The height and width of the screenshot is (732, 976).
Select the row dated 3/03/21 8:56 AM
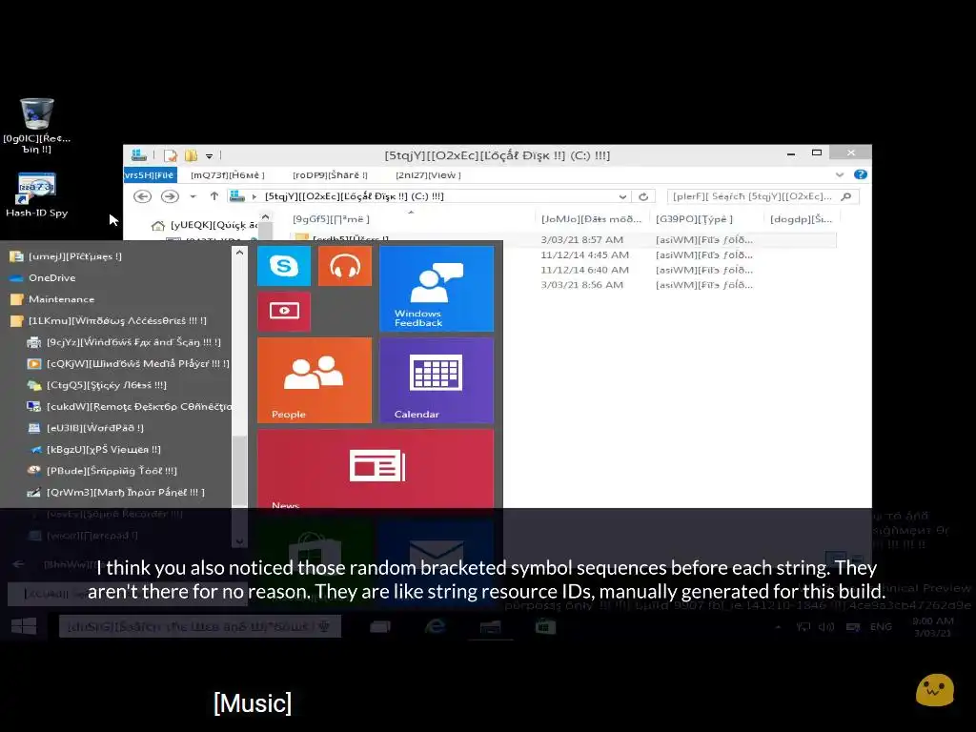tap(669, 284)
